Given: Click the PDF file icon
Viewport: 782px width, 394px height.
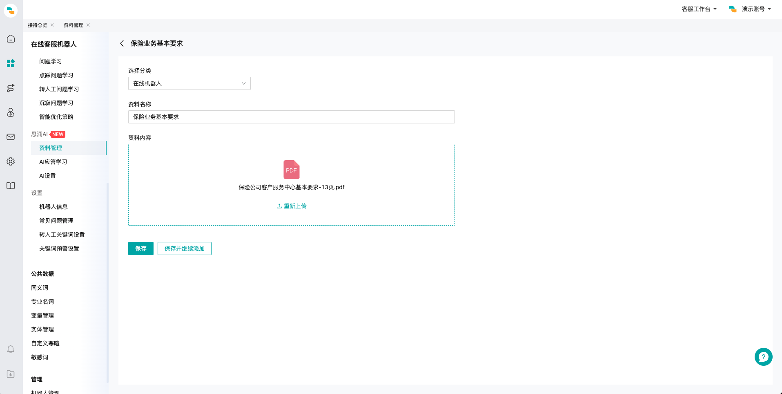Looking at the screenshot, I should click(x=292, y=170).
